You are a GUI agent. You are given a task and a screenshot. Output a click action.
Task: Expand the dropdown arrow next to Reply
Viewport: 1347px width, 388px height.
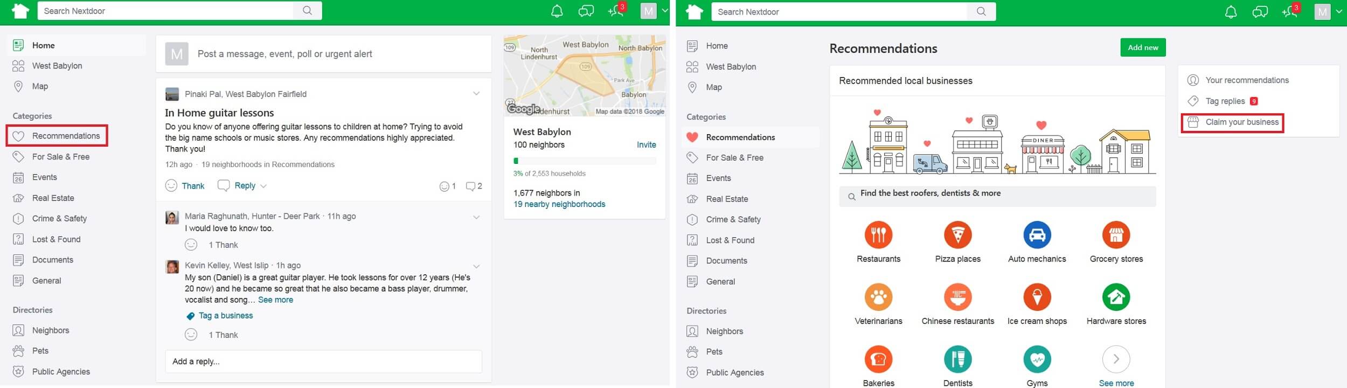pos(263,186)
